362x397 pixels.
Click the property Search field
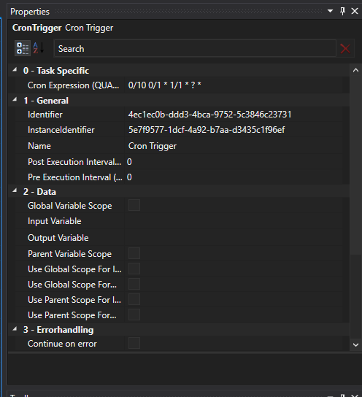coord(195,49)
